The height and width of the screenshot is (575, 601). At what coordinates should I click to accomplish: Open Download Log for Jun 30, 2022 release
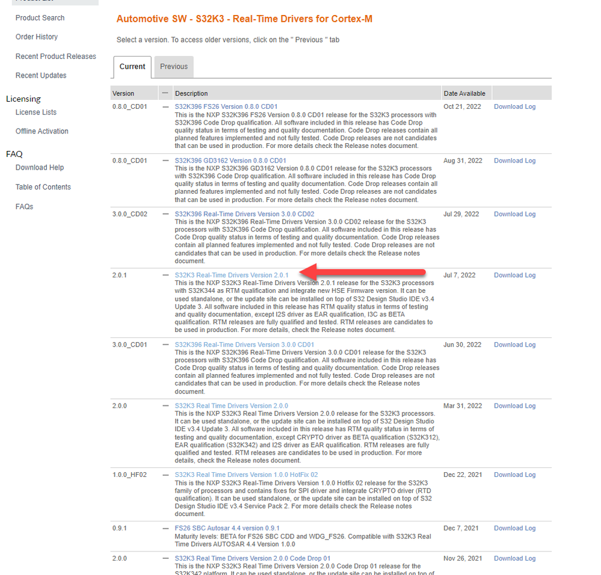tap(514, 345)
